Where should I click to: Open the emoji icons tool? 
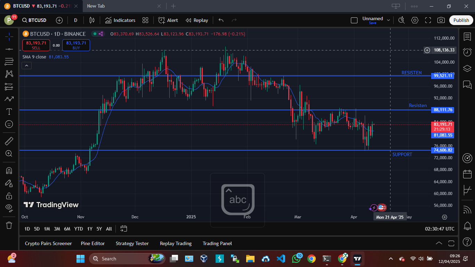pos(9,124)
